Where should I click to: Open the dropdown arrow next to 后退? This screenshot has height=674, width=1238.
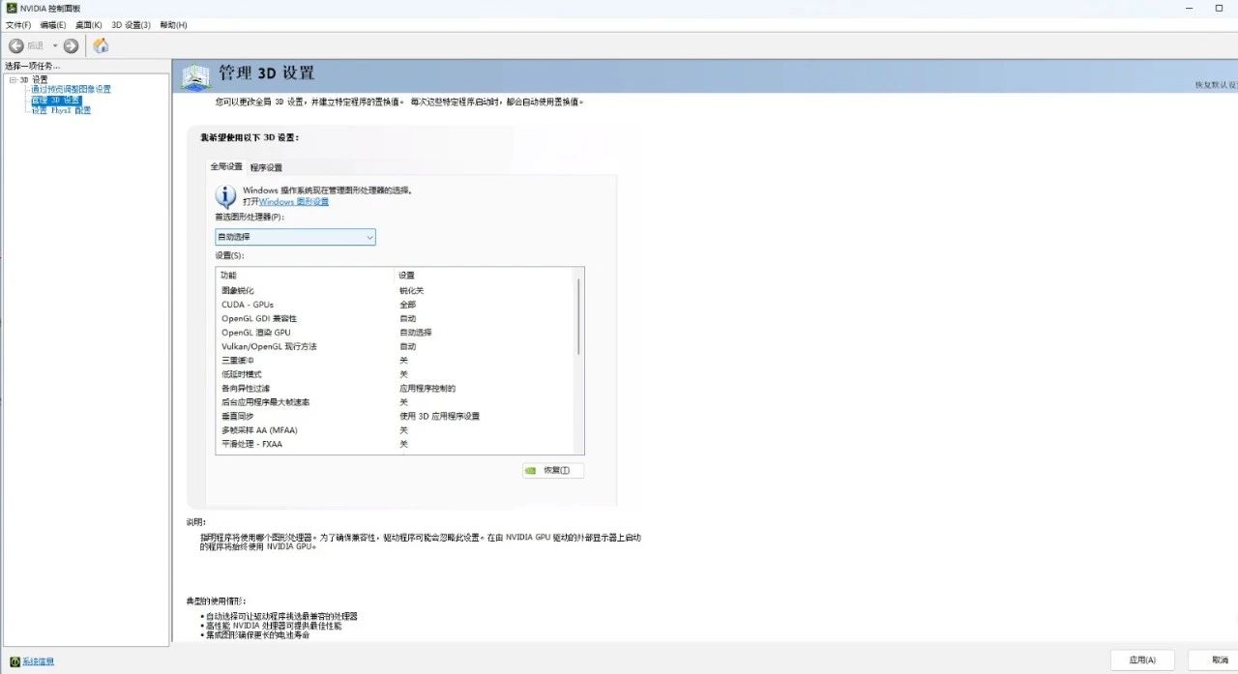(x=55, y=44)
